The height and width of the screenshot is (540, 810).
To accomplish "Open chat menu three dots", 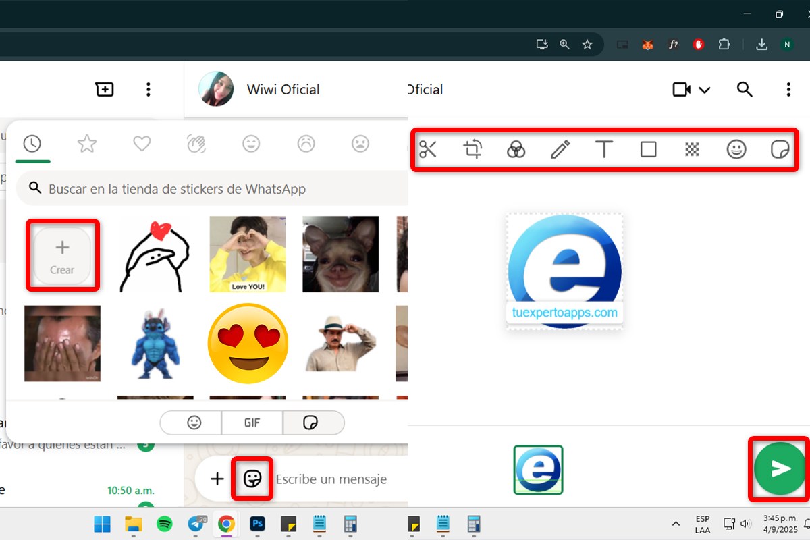I will coord(788,89).
